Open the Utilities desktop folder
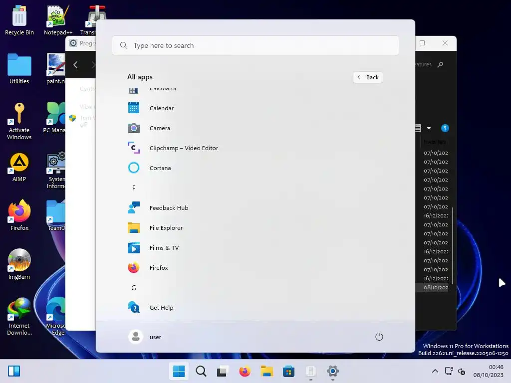This screenshot has width=511, height=383. pyautogui.click(x=19, y=69)
